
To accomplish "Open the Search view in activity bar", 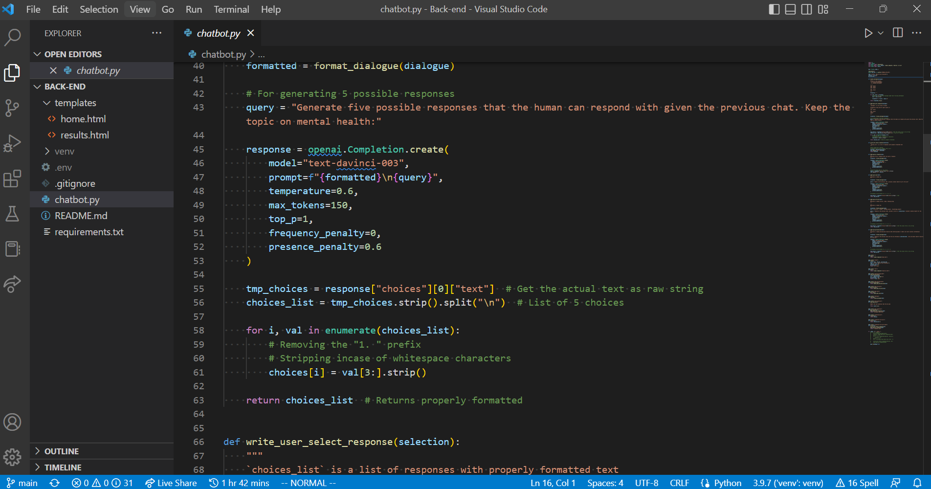I will (x=12, y=37).
